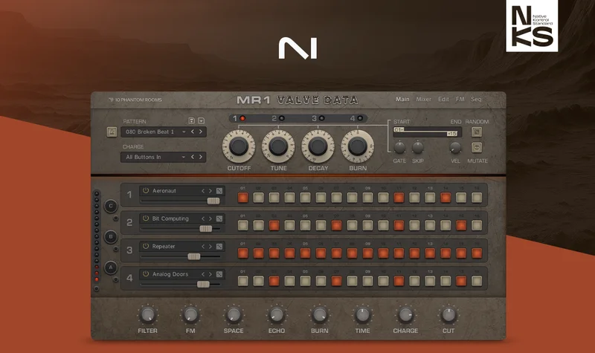Select voice 2 LED selector

[x=282, y=118]
